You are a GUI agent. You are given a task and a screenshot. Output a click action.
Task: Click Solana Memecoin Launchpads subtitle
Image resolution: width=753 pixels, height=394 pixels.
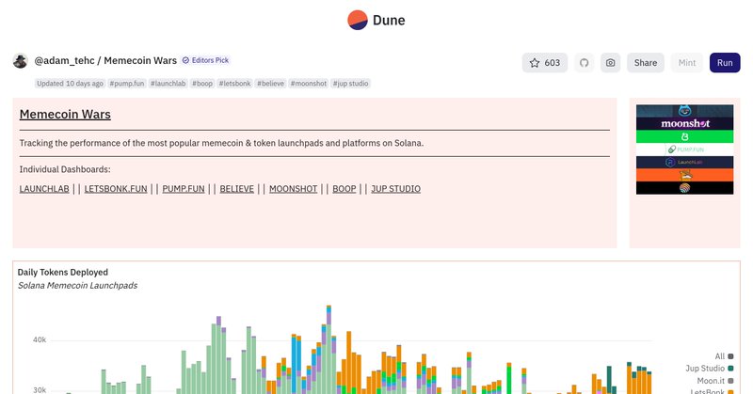point(78,286)
